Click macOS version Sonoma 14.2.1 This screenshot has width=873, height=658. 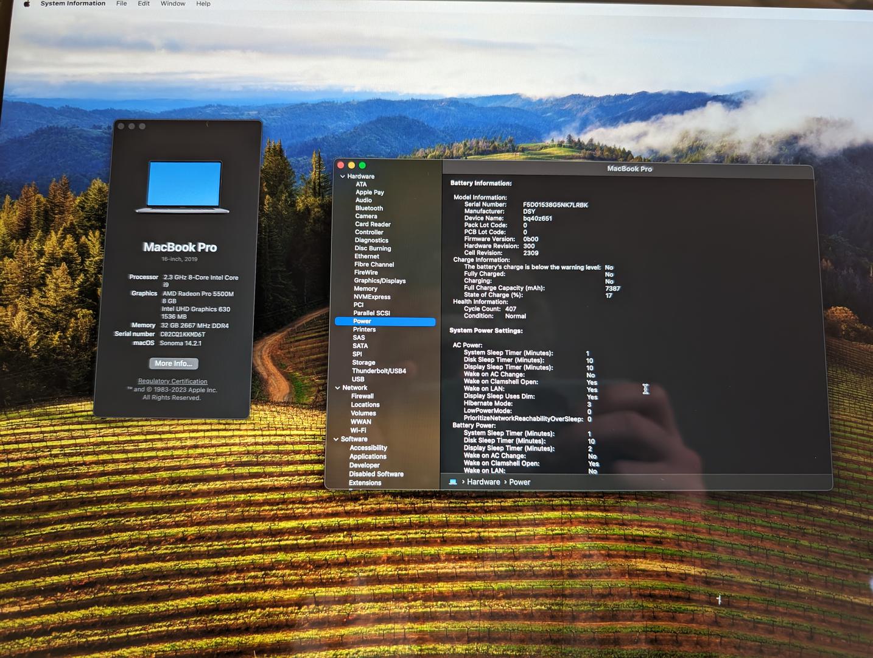(x=180, y=344)
